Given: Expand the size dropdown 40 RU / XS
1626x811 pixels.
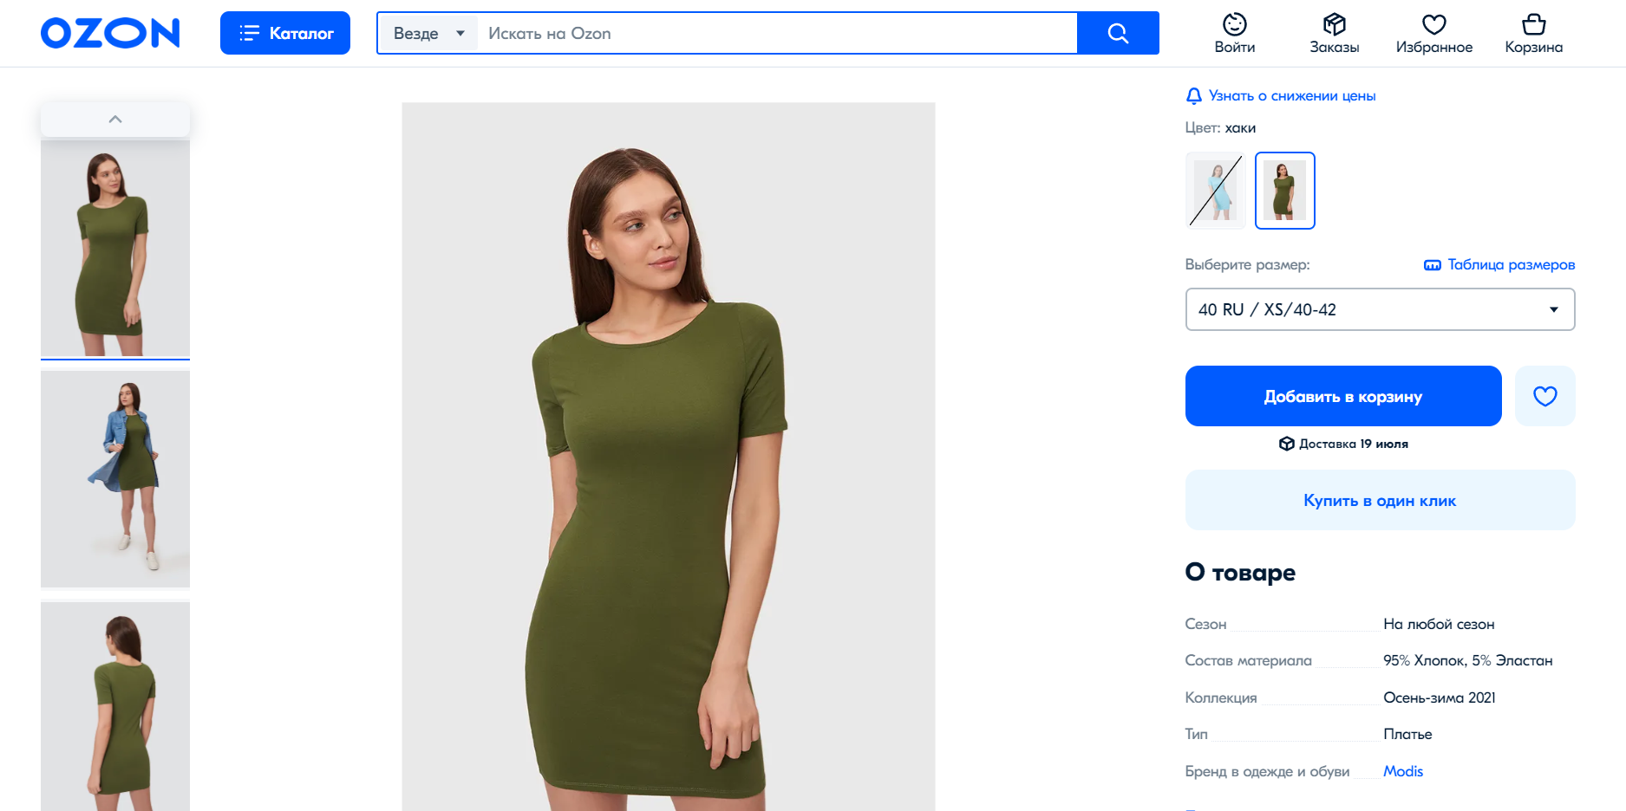Looking at the screenshot, I should [1380, 309].
